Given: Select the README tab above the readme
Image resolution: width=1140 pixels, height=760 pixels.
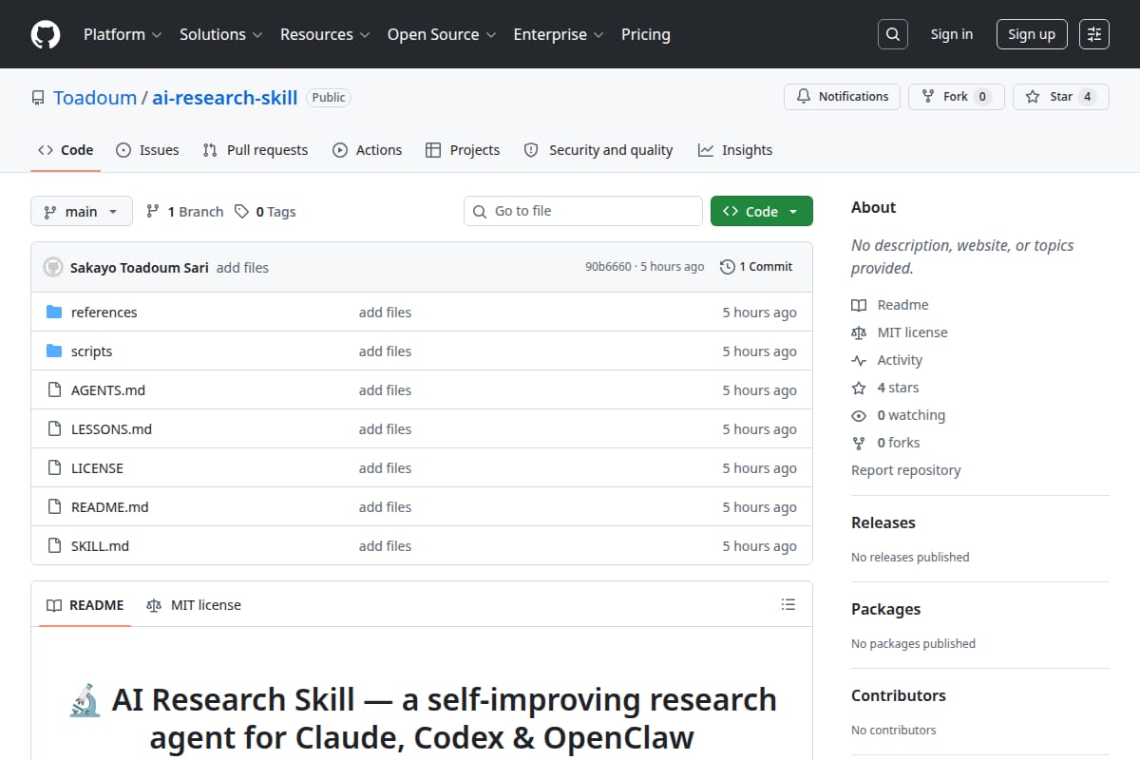Looking at the screenshot, I should tap(85, 605).
